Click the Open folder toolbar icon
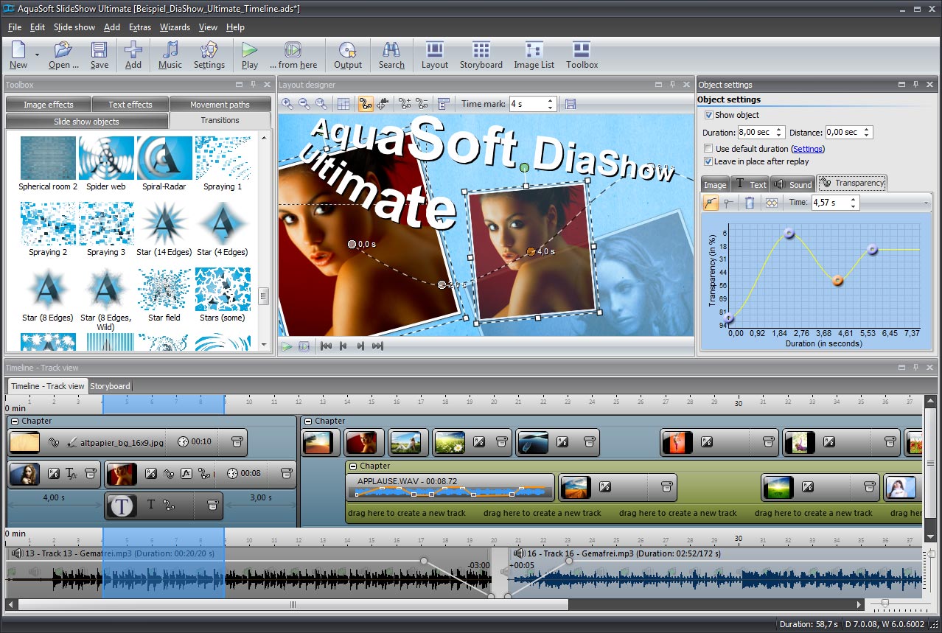942x633 pixels. (63, 50)
